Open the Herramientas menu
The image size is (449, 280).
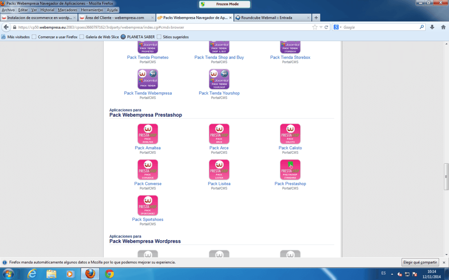tap(92, 10)
